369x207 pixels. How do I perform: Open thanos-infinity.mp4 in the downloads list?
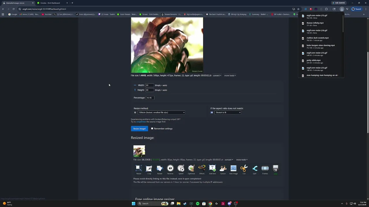tap(321, 24)
